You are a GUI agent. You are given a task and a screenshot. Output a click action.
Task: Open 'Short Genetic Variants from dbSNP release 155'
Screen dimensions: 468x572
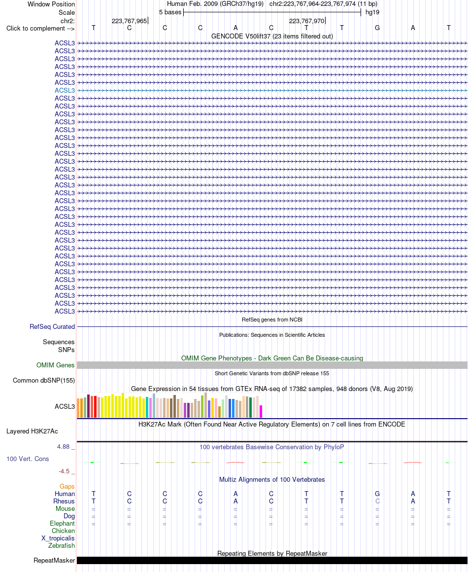point(272,374)
